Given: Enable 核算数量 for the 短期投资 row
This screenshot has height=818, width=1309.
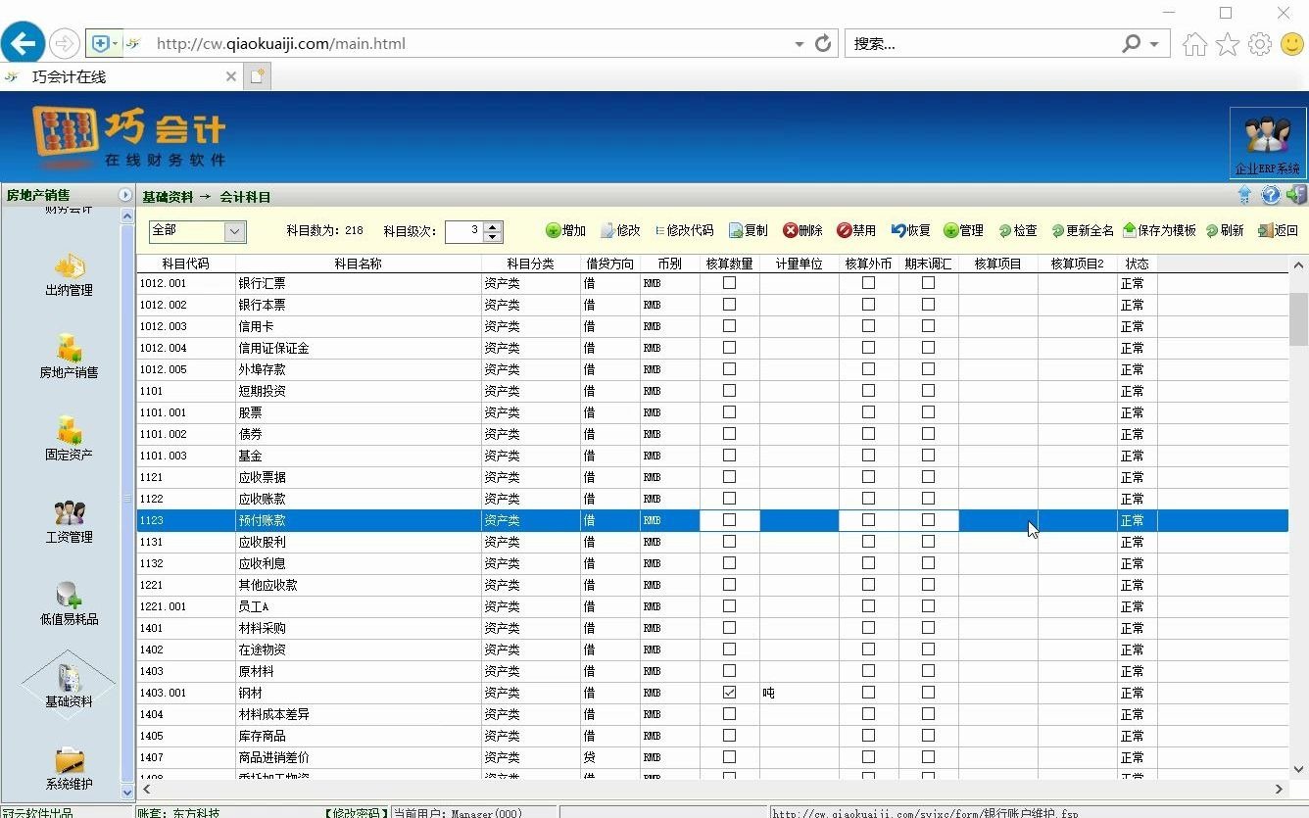Looking at the screenshot, I should coord(729,391).
